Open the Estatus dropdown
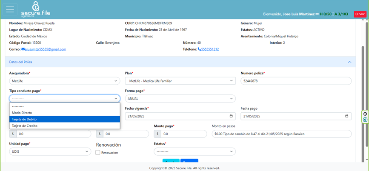The width and height of the screenshot is (369, 171). (x=195, y=151)
